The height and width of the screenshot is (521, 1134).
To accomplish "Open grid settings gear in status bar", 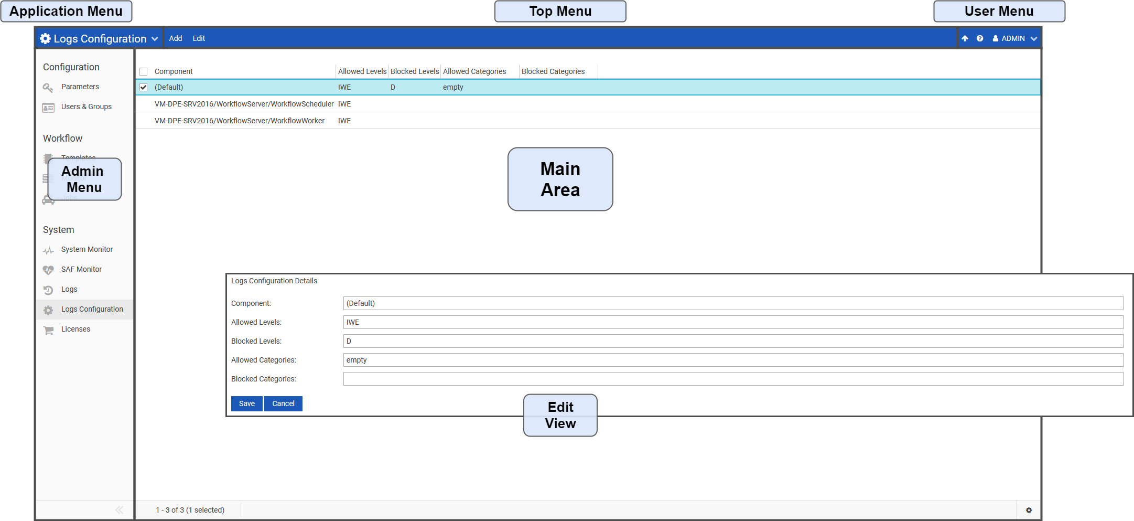I will click(x=1029, y=510).
